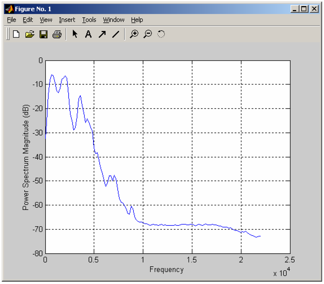Open the Window menu
324x284 pixels.
pos(113,20)
